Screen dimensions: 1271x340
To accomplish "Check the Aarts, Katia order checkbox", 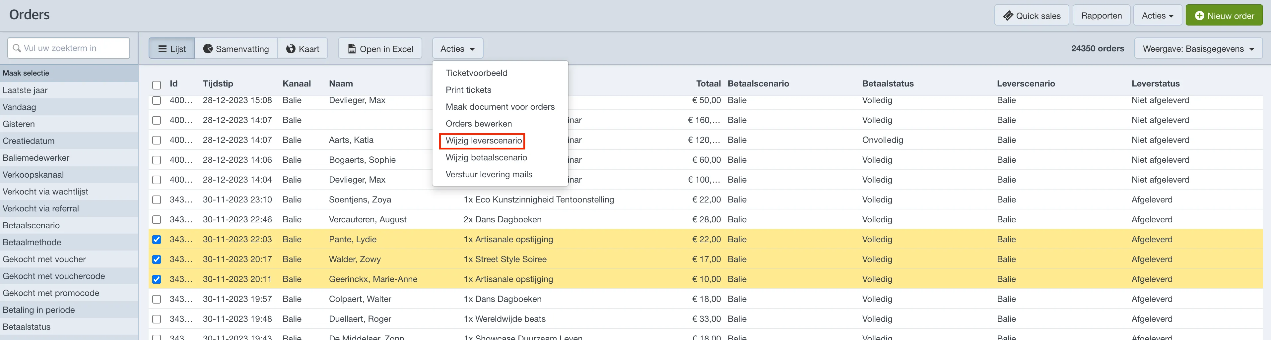I will (x=157, y=140).
